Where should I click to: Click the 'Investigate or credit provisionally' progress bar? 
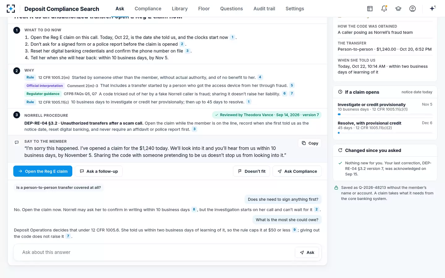click(385, 114)
